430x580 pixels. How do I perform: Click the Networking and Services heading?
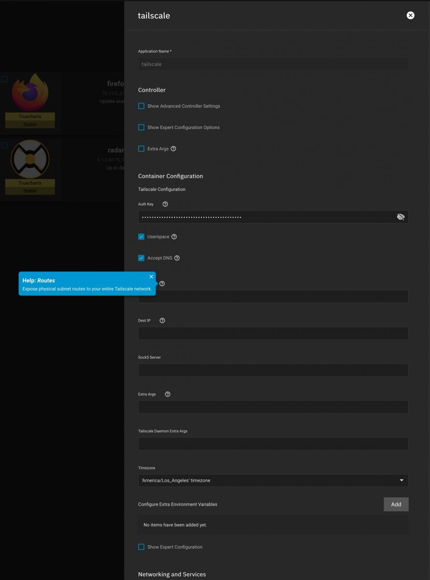click(x=172, y=574)
